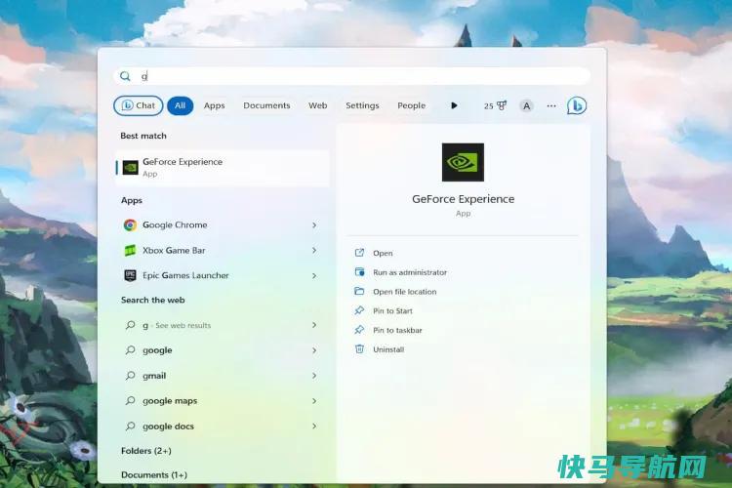Open the 25 rewards points trophy
The width and height of the screenshot is (732, 488).
(x=495, y=105)
